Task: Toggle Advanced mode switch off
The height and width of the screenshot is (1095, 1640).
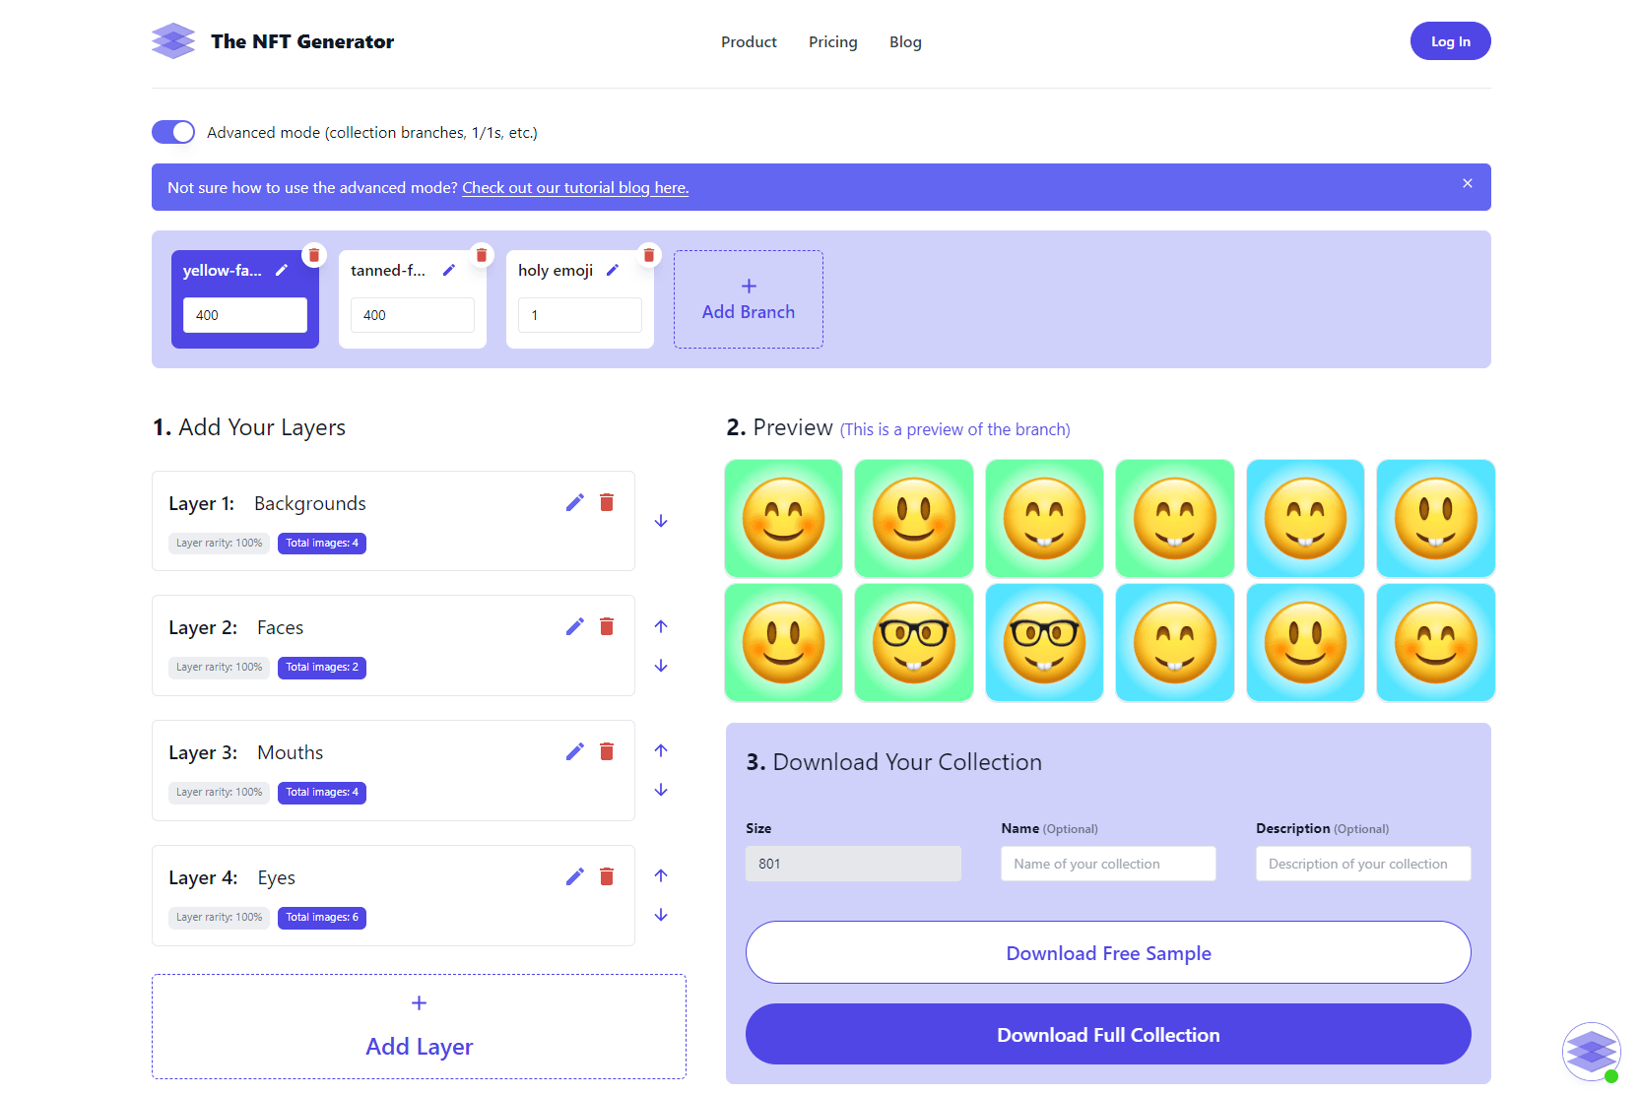Action: point(173,132)
